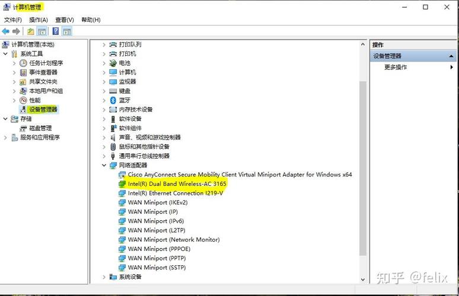The image size is (459, 296).
Task: Select Intel(R) Dual Band Wireless-AC 3165 adapter
Action: 177,184
